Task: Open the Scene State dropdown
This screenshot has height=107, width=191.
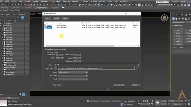Action: 73,76
